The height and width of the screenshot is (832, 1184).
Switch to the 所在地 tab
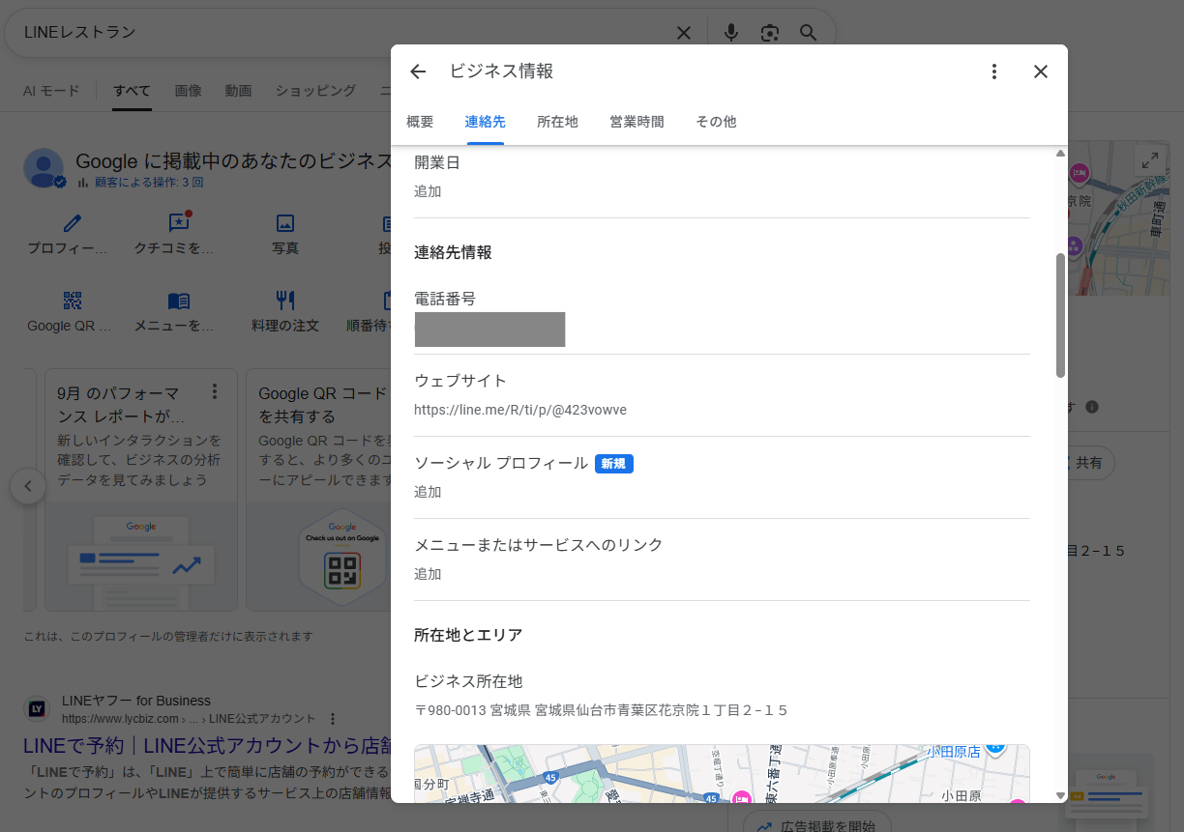click(557, 122)
